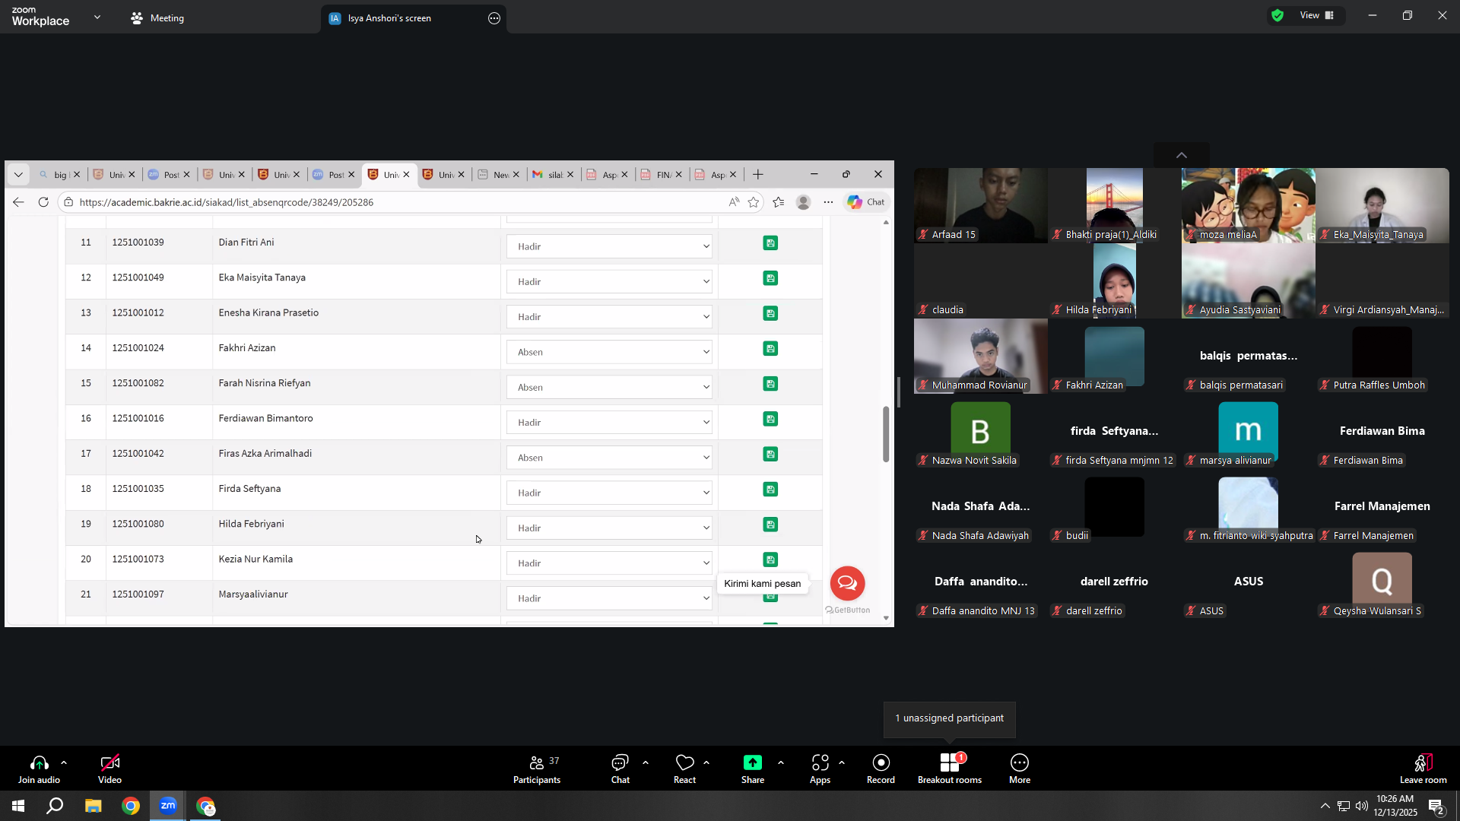Open screen share options ellipsis
This screenshot has width=1460, height=821.
tap(494, 18)
